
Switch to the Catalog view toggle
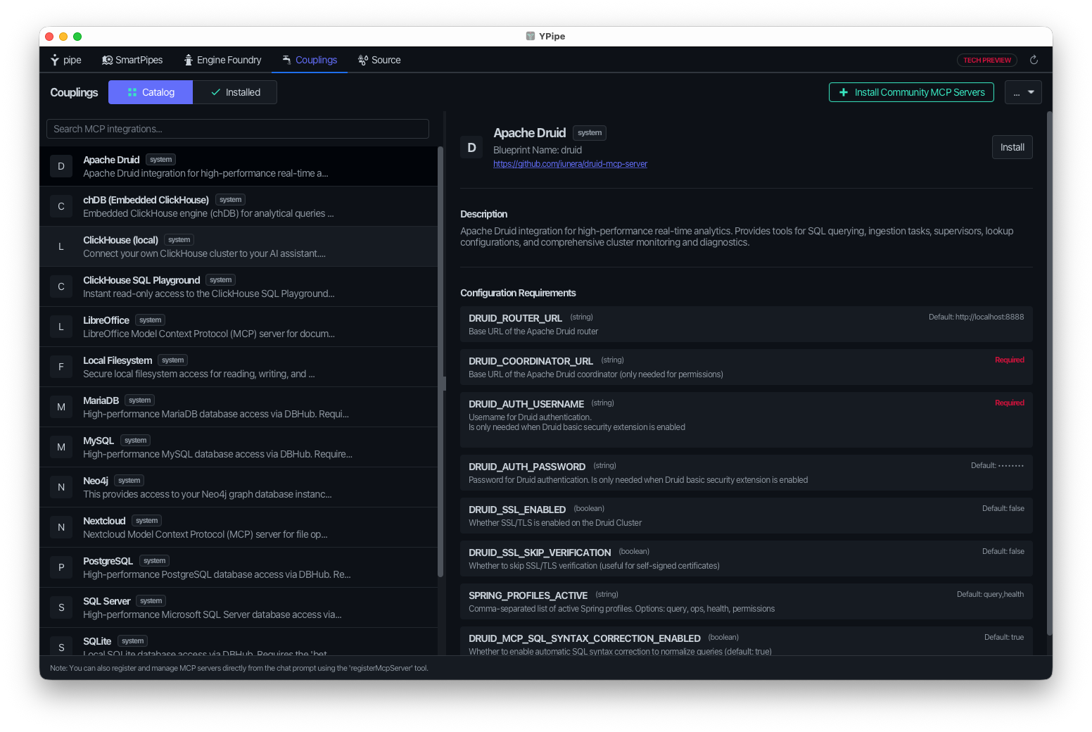coord(151,92)
